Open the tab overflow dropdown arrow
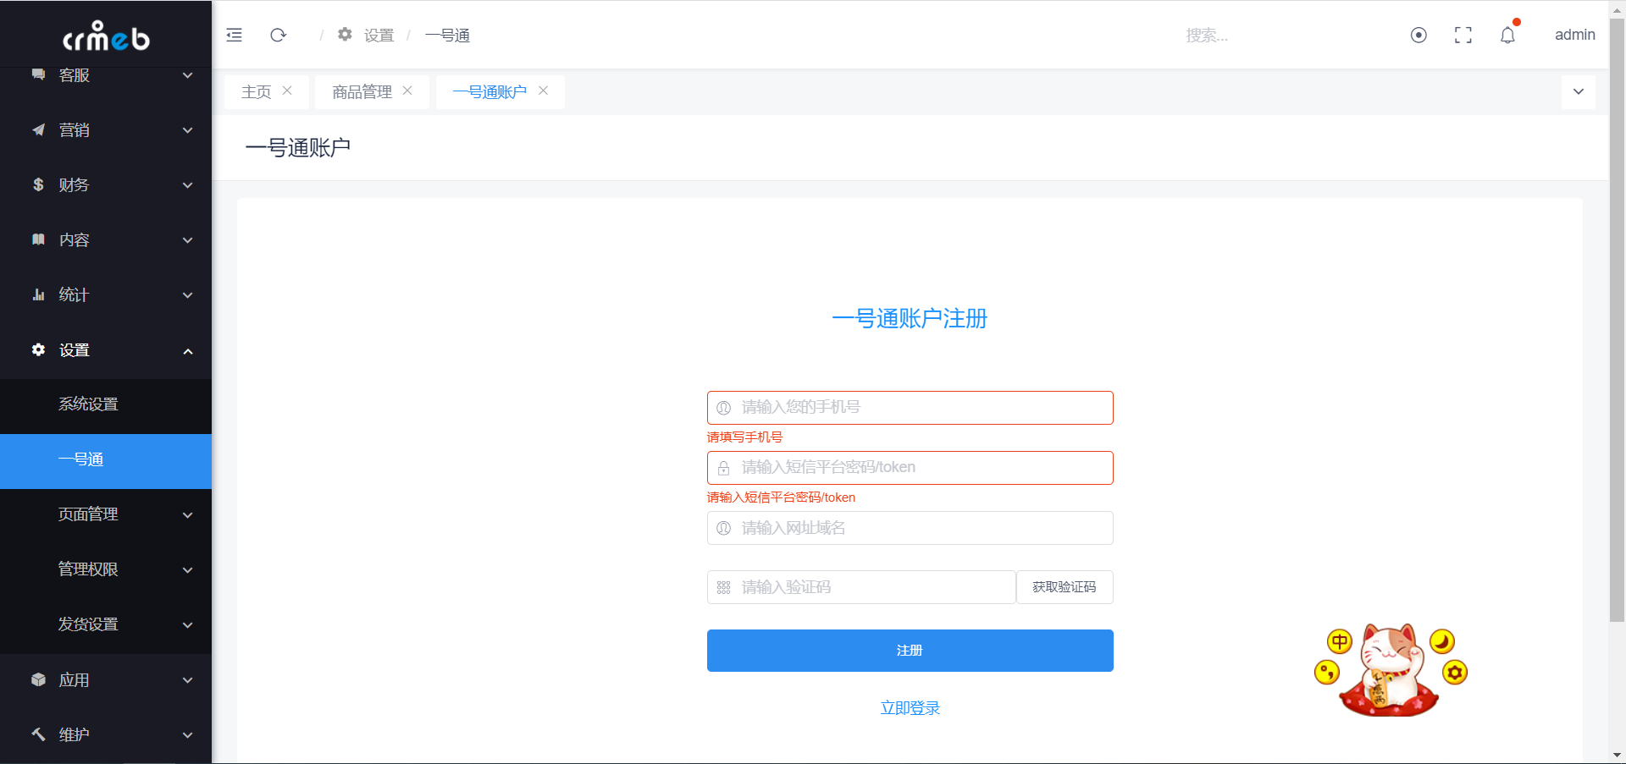Screen dimensions: 1626x764 [x=1578, y=91]
